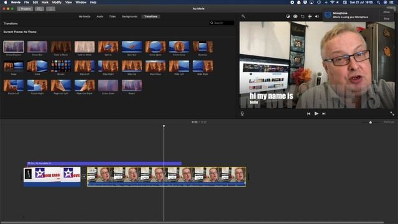Pick the Page Curl Left transition
Screen dimensions: 398x224
click(61, 86)
